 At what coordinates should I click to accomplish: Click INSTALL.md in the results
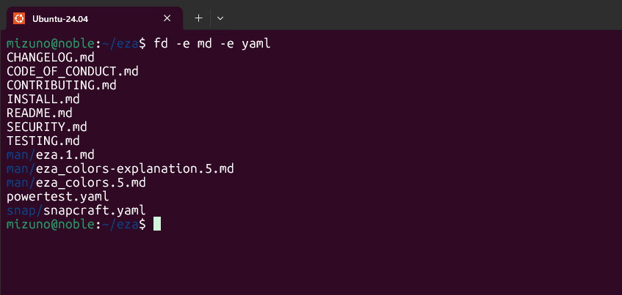(x=43, y=100)
